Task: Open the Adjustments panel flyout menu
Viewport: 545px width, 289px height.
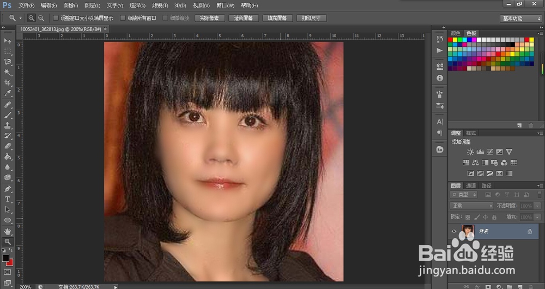Action: [540, 133]
